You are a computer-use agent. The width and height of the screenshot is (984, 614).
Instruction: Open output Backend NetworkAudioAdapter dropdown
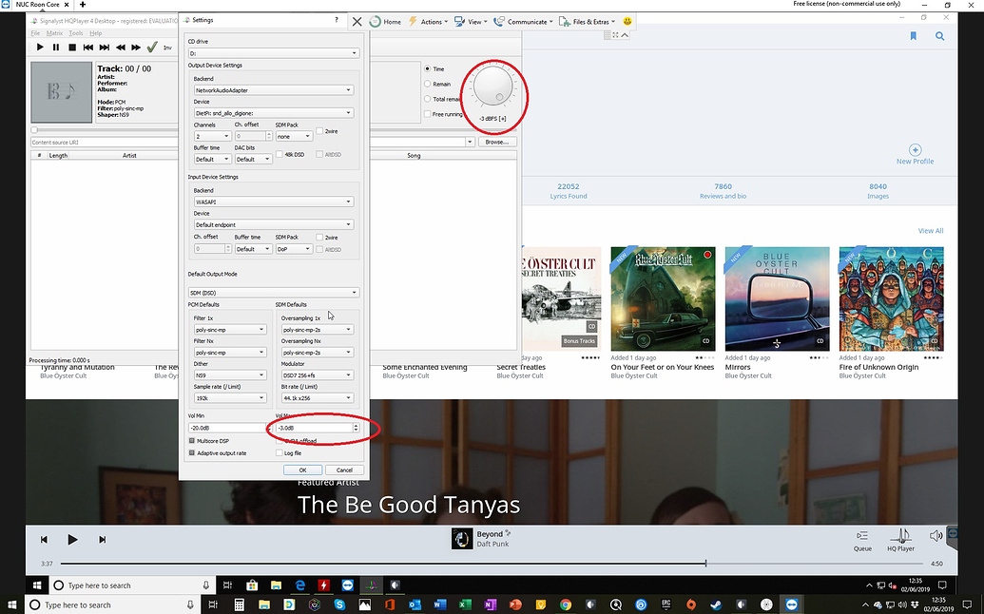click(274, 90)
